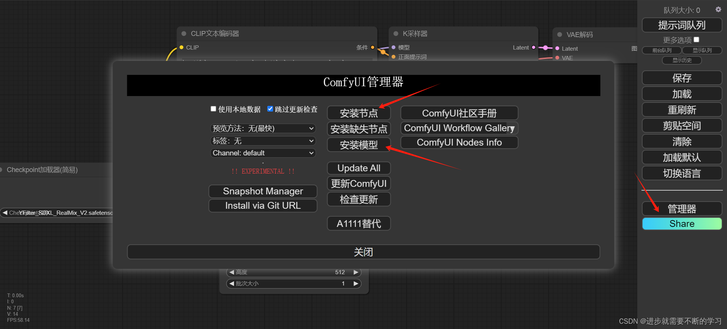727x329 pixels.
Task: Open the Channel default dropdown
Action: 263,153
